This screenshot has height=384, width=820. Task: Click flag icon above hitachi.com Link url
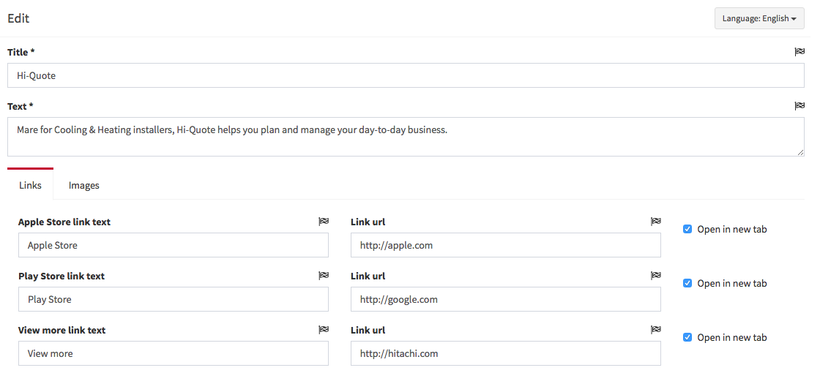click(x=656, y=330)
